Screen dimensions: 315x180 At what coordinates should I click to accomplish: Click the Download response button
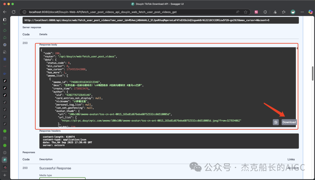(289, 122)
